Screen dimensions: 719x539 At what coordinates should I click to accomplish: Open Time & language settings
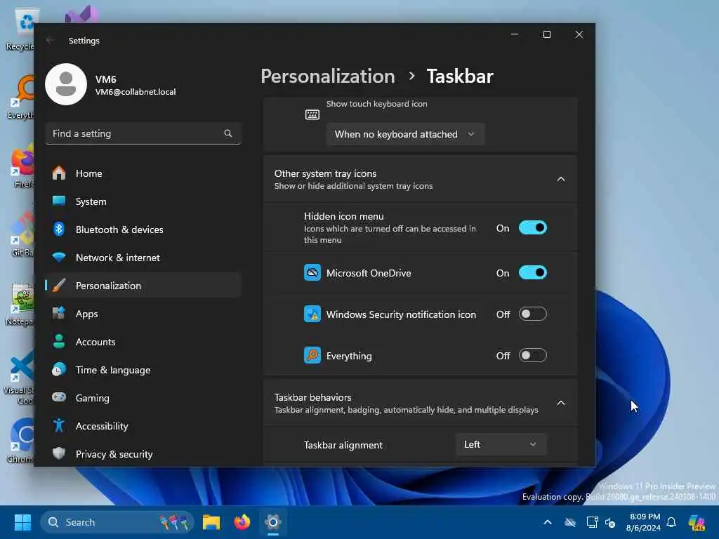coord(143,370)
